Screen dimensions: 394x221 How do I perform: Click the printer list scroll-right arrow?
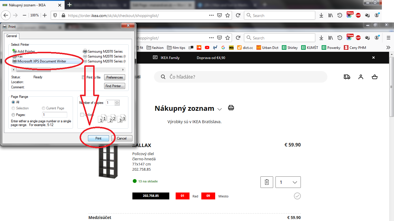click(x=123, y=70)
